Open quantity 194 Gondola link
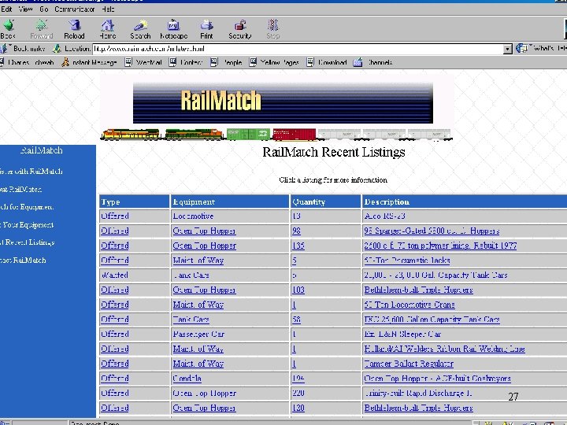567x425 pixels. pos(298,379)
